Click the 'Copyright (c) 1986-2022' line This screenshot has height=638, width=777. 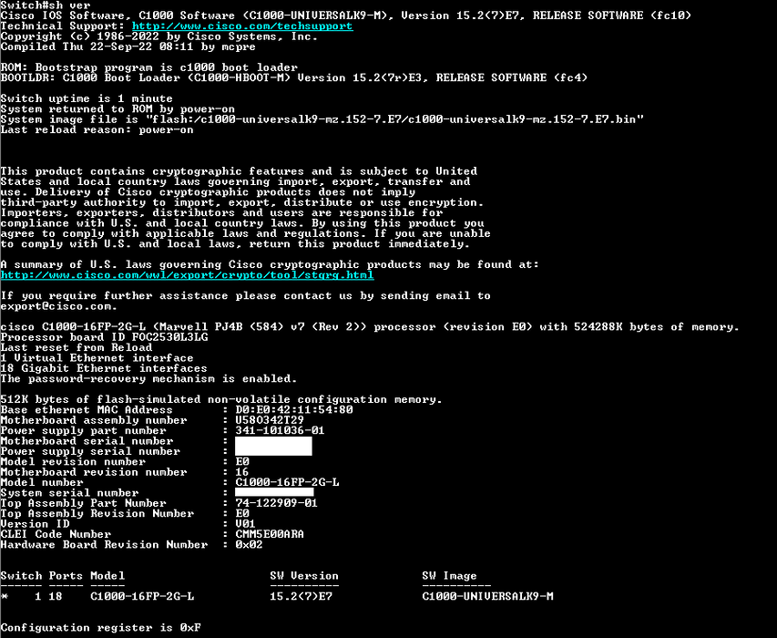click(x=159, y=36)
